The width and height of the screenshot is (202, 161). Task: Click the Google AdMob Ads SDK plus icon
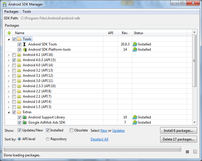[x=25, y=122]
